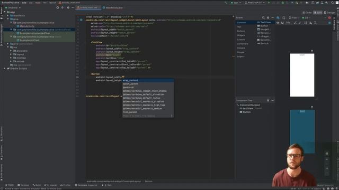Toggle autoconnect magnet icon
The width and height of the screenshot is (339, 190).
coord(282,23)
